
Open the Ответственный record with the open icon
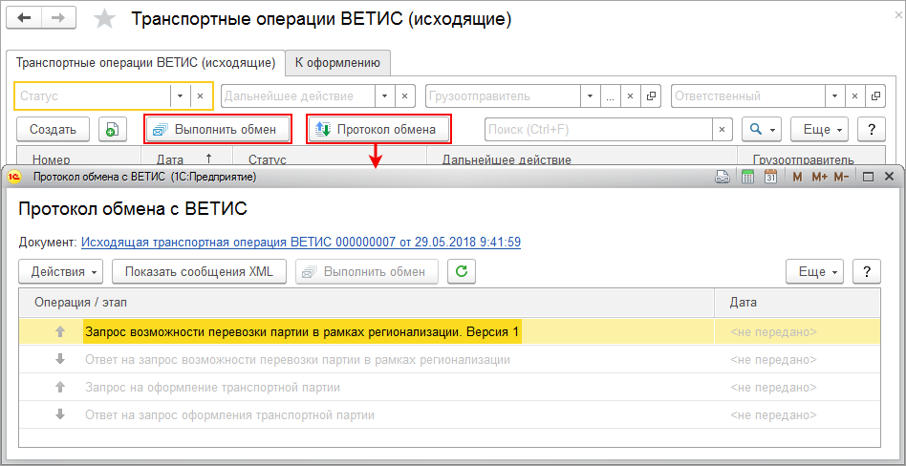tap(875, 96)
